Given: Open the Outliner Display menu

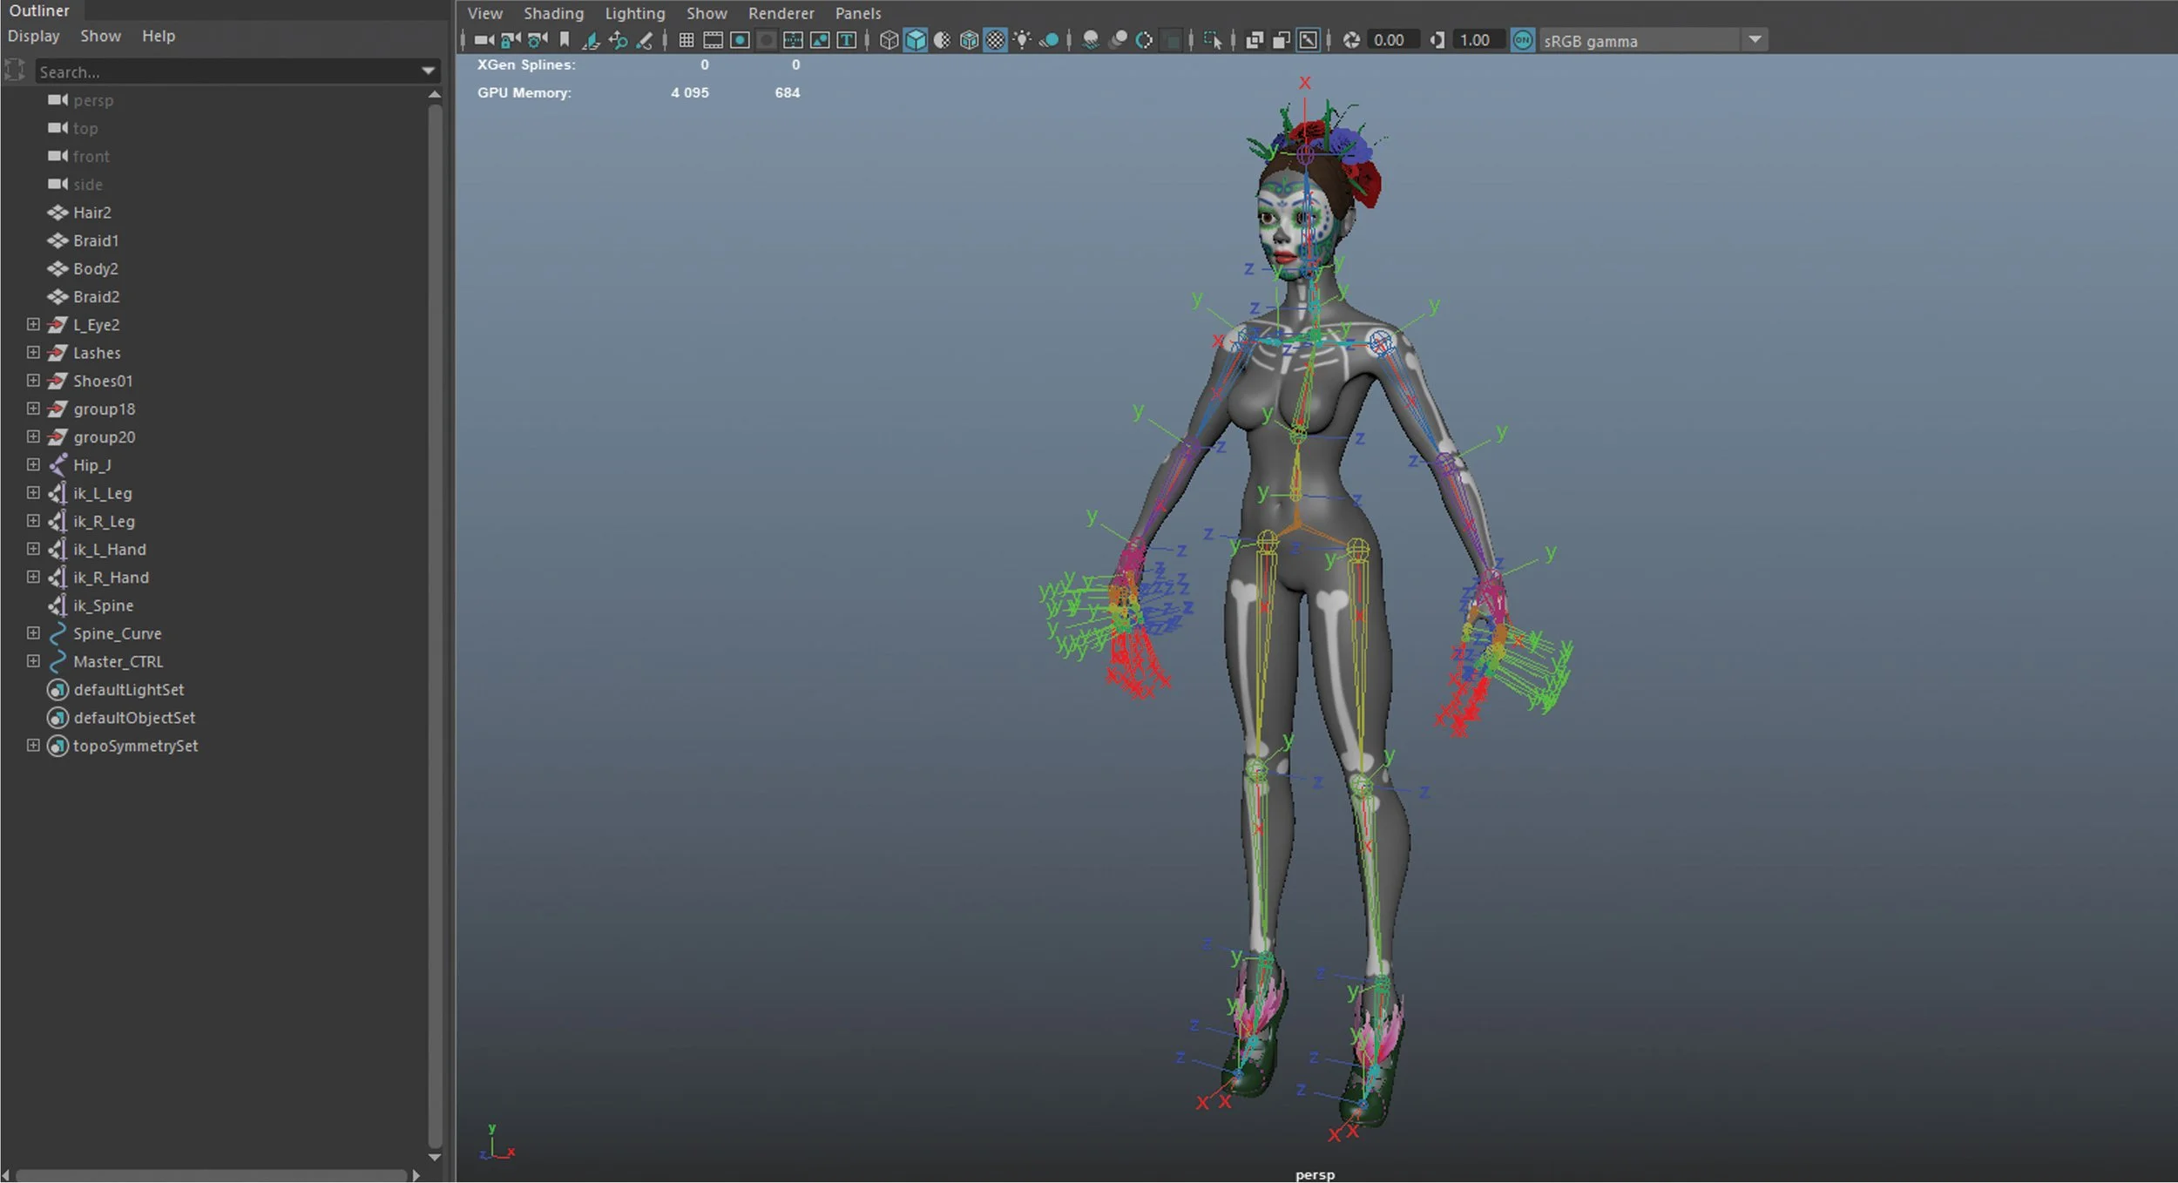Looking at the screenshot, I should tap(33, 36).
